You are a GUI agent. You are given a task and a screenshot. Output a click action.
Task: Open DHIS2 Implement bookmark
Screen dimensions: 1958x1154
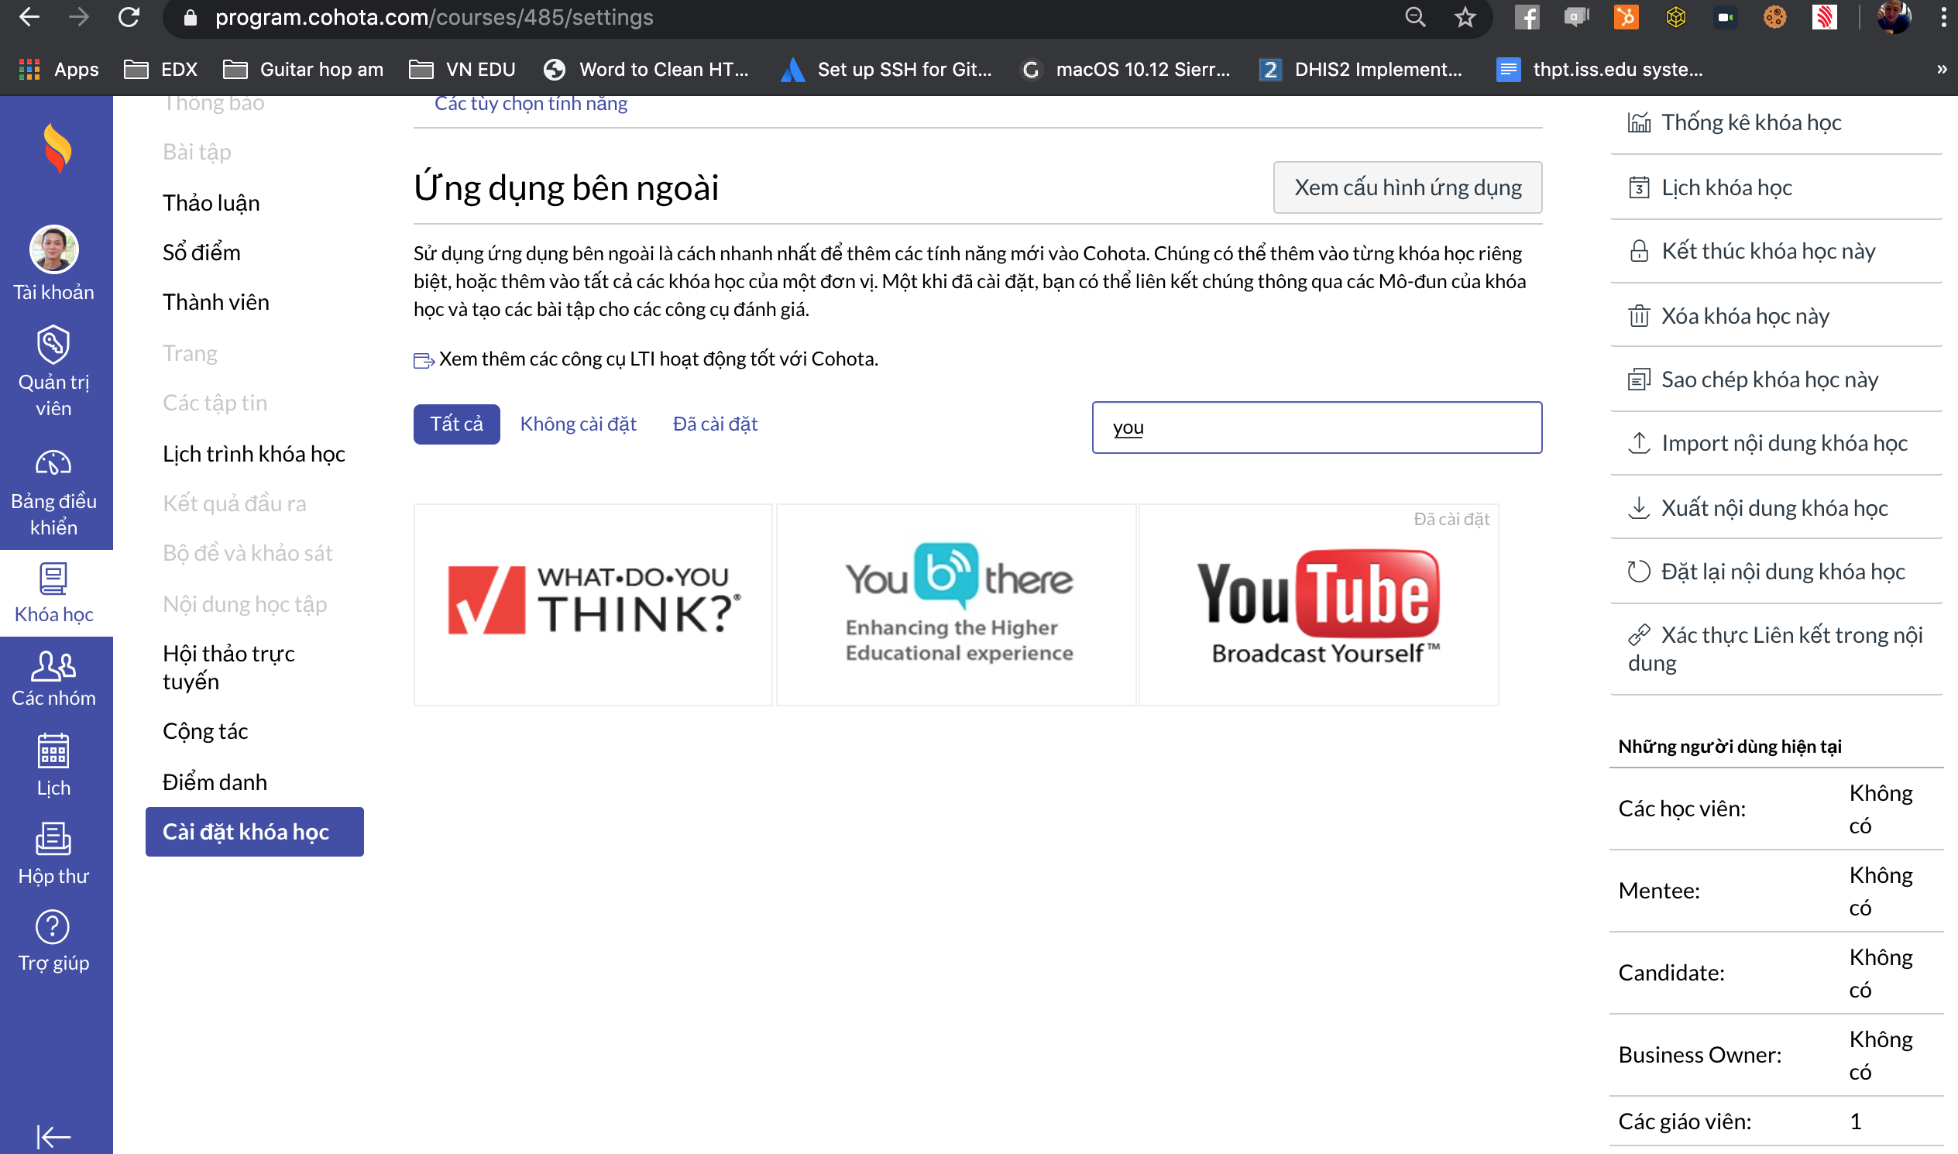pyautogui.click(x=1361, y=69)
